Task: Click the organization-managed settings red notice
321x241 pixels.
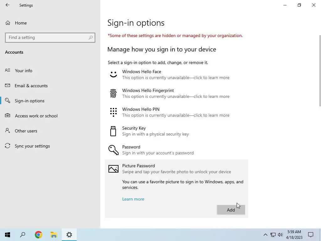Action: coord(175,36)
